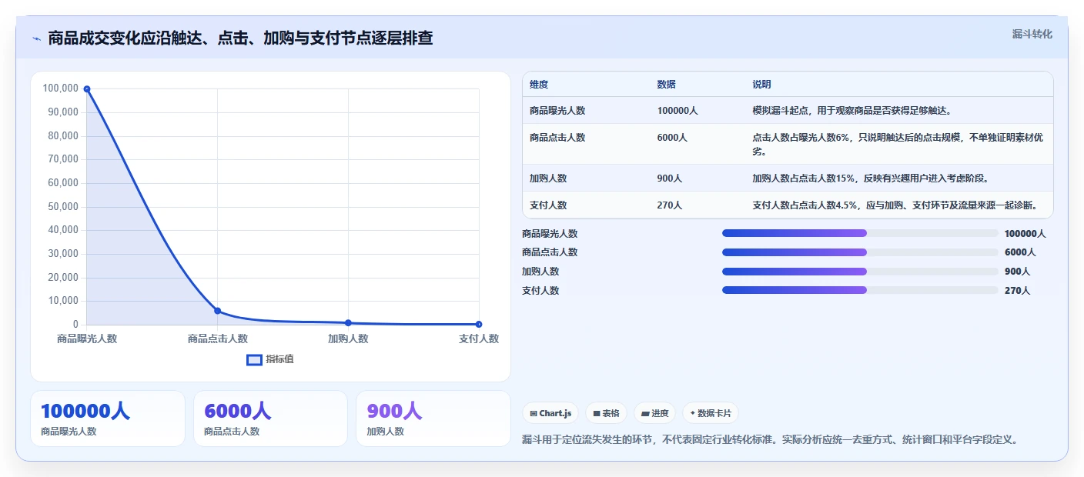1084x477 pixels.
Task: Click the chart data point at 加购人数
Action: pos(348,323)
